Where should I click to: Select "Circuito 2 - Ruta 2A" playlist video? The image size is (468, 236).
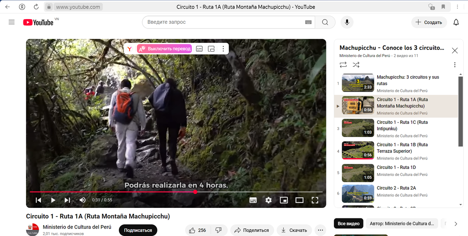(396, 193)
